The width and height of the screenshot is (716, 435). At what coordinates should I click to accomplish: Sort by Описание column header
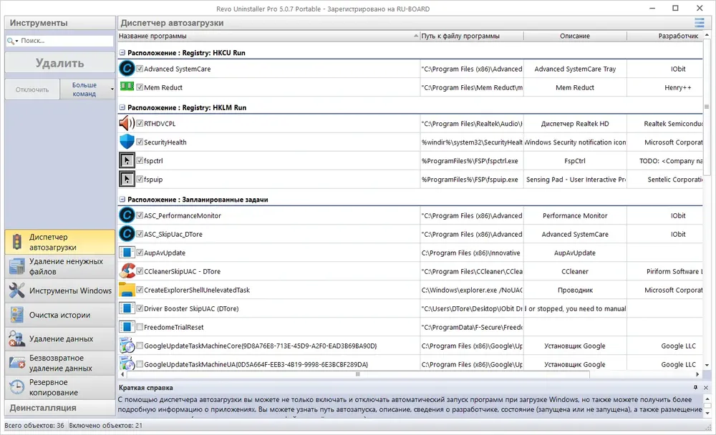click(x=575, y=36)
